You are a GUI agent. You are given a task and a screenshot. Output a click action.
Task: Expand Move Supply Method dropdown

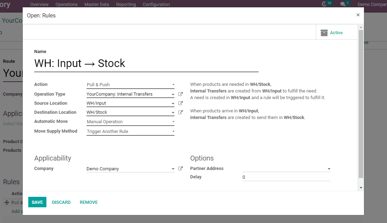130,131
